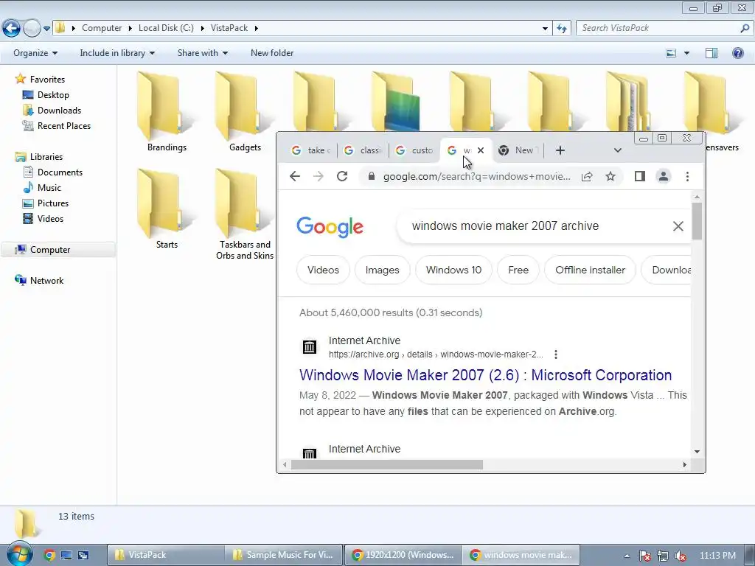Open Explorer Help icon
755x566 pixels.
click(x=737, y=53)
